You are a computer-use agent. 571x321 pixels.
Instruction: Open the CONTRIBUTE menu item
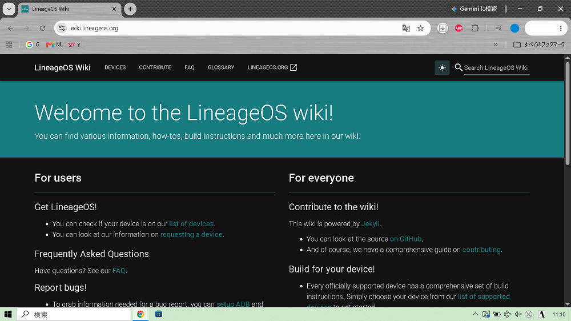pos(155,67)
